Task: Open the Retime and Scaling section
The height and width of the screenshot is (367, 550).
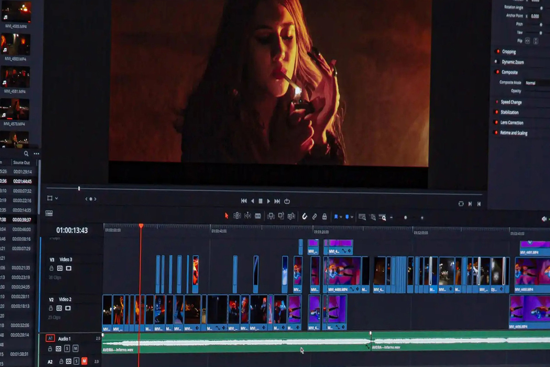Action: (x=513, y=133)
